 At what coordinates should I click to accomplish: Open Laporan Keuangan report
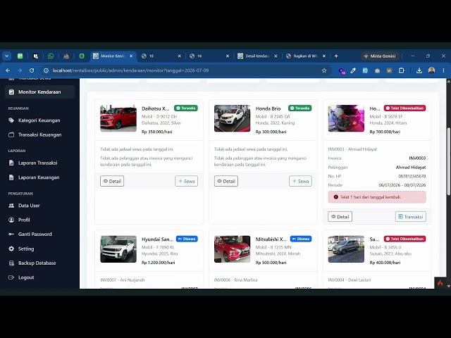click(x=39, y=177)
